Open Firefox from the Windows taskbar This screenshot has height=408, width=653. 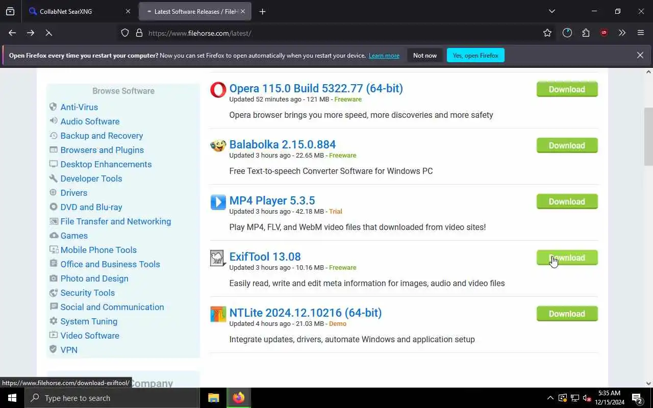click(x=239, y=398)
